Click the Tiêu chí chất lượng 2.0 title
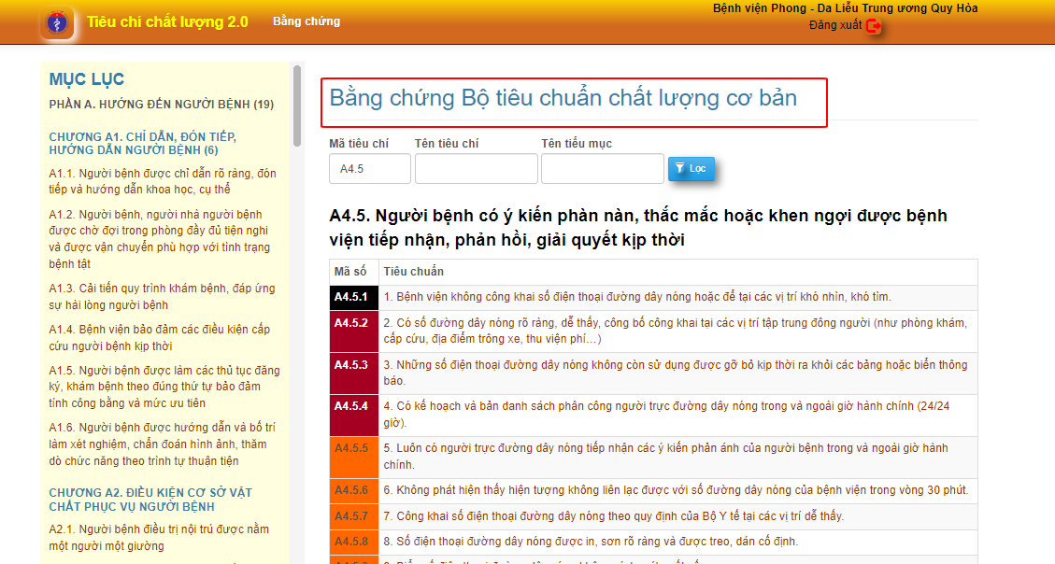The width and height of the screenshot is (1055, 564). 167,21
